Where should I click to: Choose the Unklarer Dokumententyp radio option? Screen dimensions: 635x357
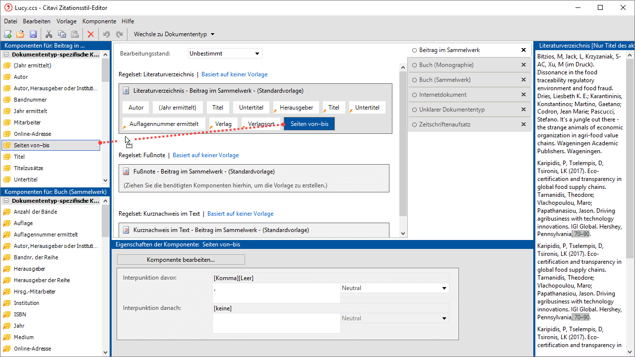pos(414,110)
